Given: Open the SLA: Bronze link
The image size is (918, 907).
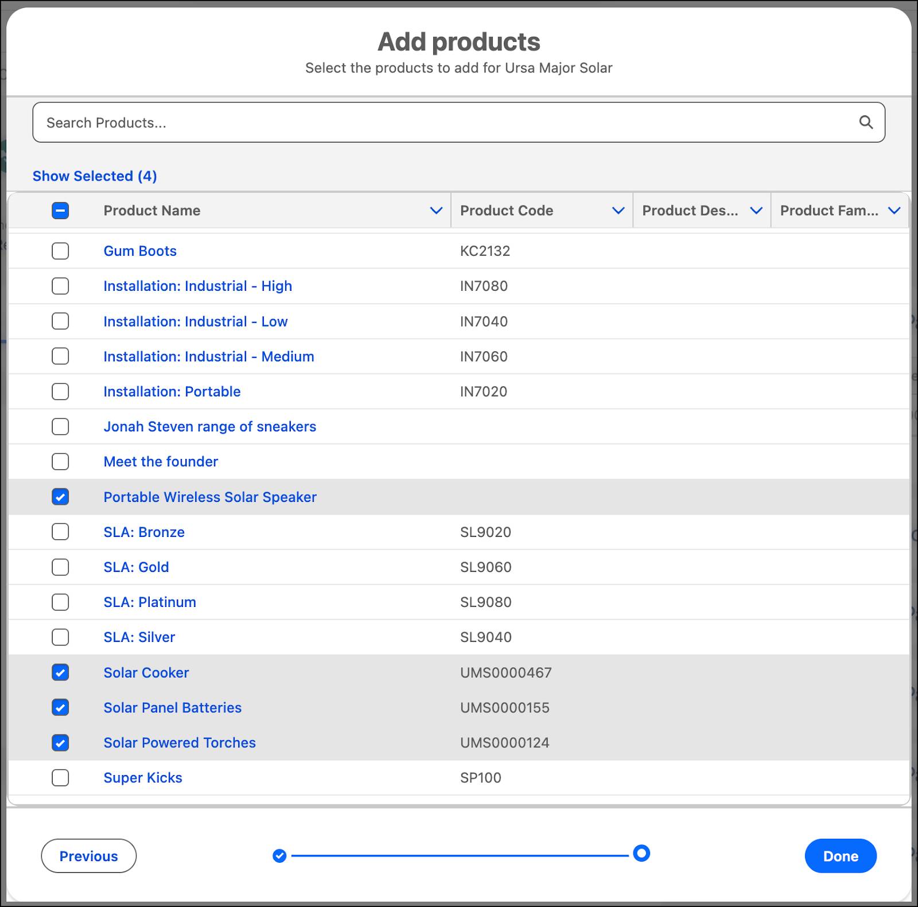Looking at the screenshot, I should click(144, 532).
